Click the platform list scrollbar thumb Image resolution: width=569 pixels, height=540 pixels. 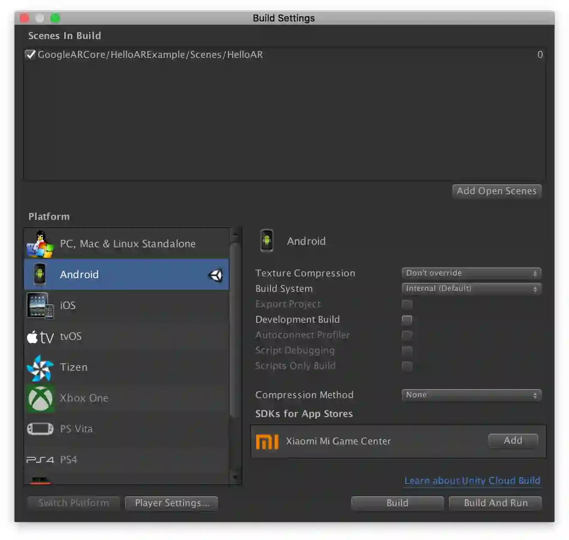pos(234,329)
